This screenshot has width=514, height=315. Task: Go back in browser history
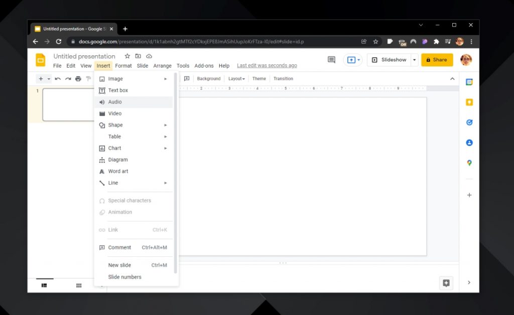36,42
